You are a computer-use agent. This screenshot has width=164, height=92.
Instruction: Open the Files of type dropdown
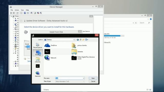click(70, 81)
